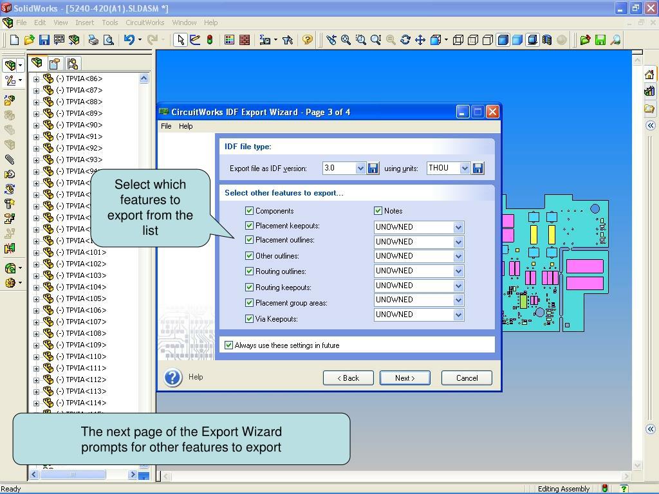Open the IDF version 3.0 dropdown
The image size is (659, 494).
tap(360, 169)
